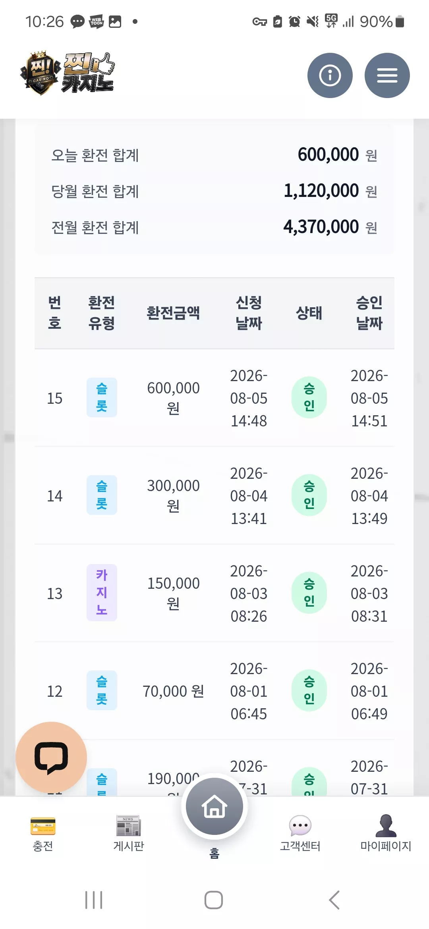Viewport: 429px width, 929px height.
Task: Click the 환전금액 column header
Action: [173, 313]
